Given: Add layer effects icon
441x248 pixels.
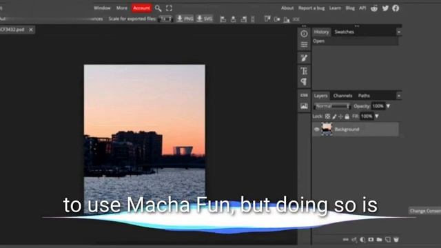Looking at the screenshot, I should pos(354,240).
